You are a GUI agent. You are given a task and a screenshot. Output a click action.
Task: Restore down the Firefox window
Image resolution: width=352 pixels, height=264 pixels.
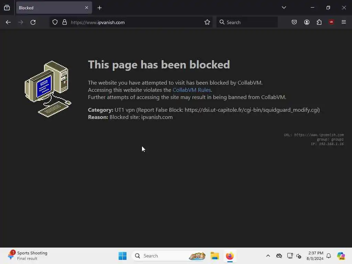[x=328, y=8]
